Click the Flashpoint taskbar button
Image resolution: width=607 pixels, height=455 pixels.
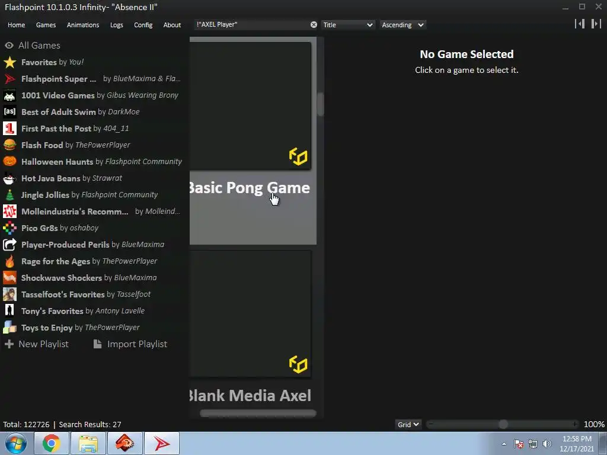tap(162, 443)
